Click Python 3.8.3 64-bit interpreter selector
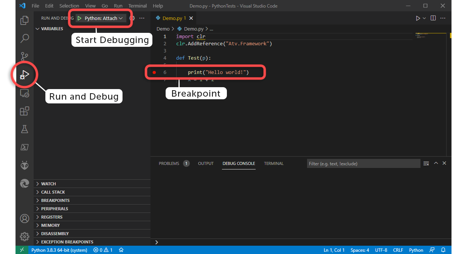 (59, 250)
